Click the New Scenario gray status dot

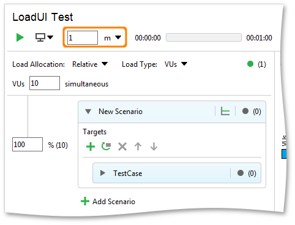pos(245,111)
